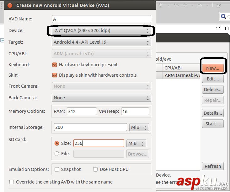Click the Eclipse forward navigation arrow
The height and width of the screenshot is (192, 230).
point(200,6)
